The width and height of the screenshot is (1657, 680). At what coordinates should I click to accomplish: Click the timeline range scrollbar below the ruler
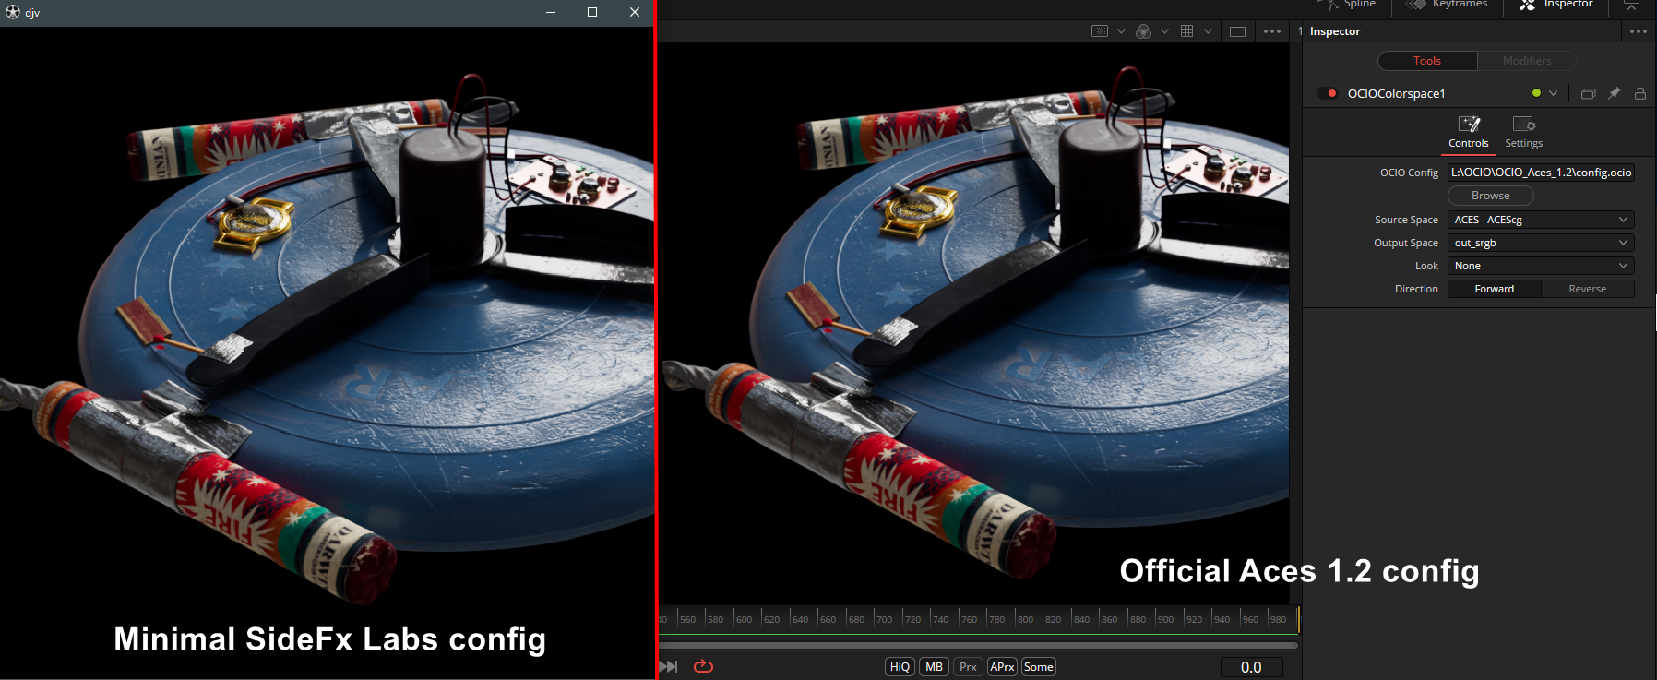pyautogui.click(x=978, y=645)
